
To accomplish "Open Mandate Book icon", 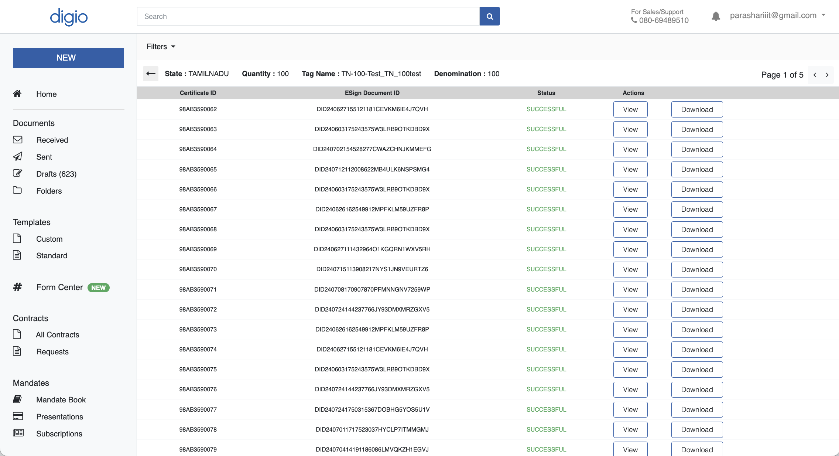I will [17, 399].
